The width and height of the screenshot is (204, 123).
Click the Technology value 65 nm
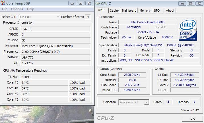(x=126, y=37)
